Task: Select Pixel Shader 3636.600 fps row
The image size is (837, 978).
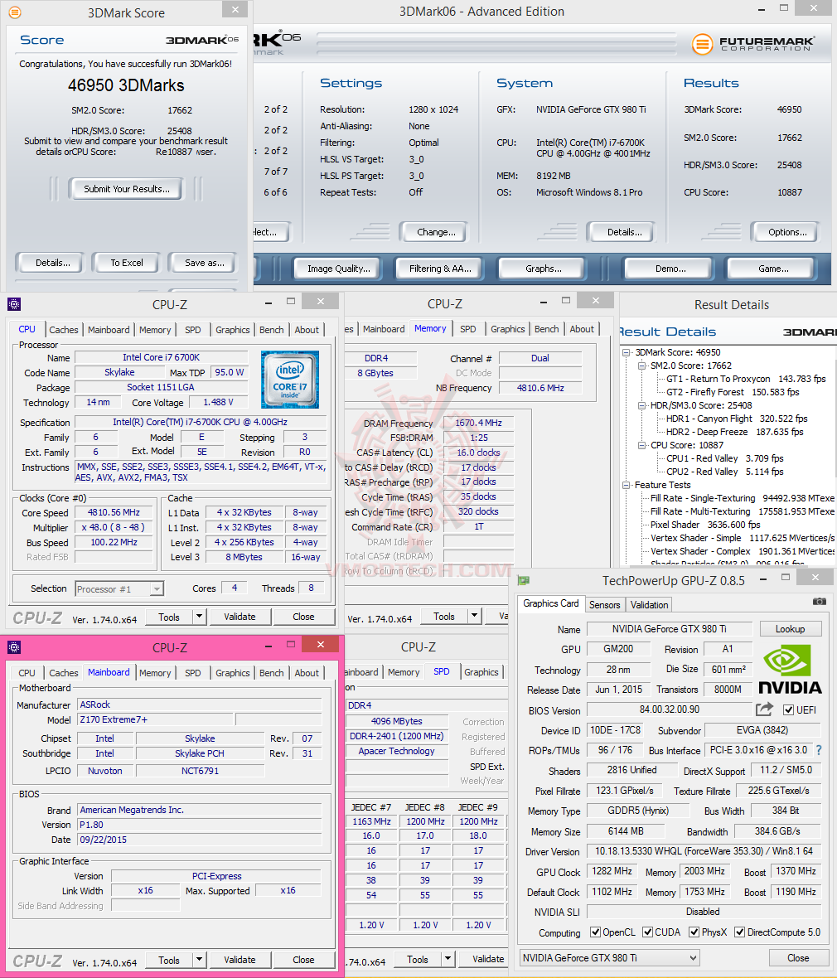Action: [x=705, y=525]
